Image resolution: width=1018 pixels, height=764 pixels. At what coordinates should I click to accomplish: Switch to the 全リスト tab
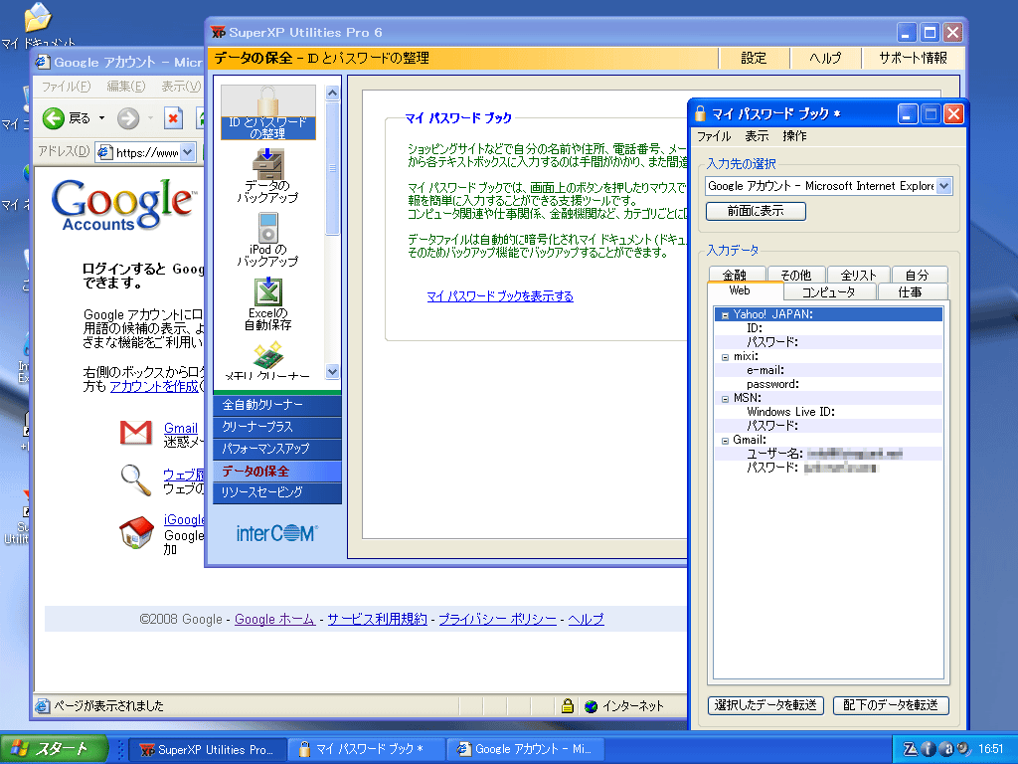(x=858, y=275)
